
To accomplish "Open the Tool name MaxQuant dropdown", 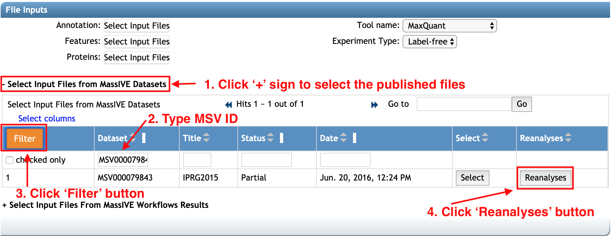I will [449, 26].
